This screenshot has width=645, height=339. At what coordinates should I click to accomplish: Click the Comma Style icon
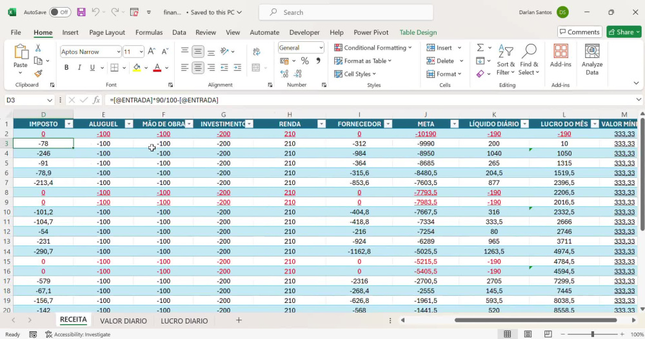point(318,61)
